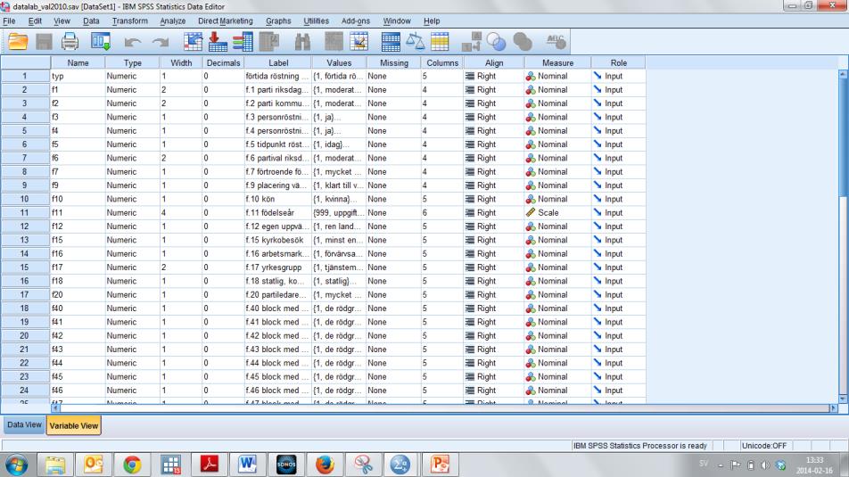Print with the printer toolbar icon
The width and height of the screenshot is (849, 477).
tap(70, 42)
